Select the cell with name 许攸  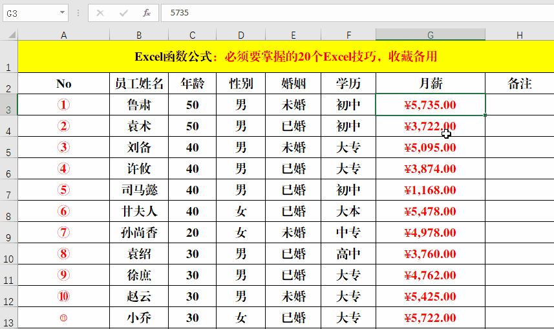(x=139, y=168)
